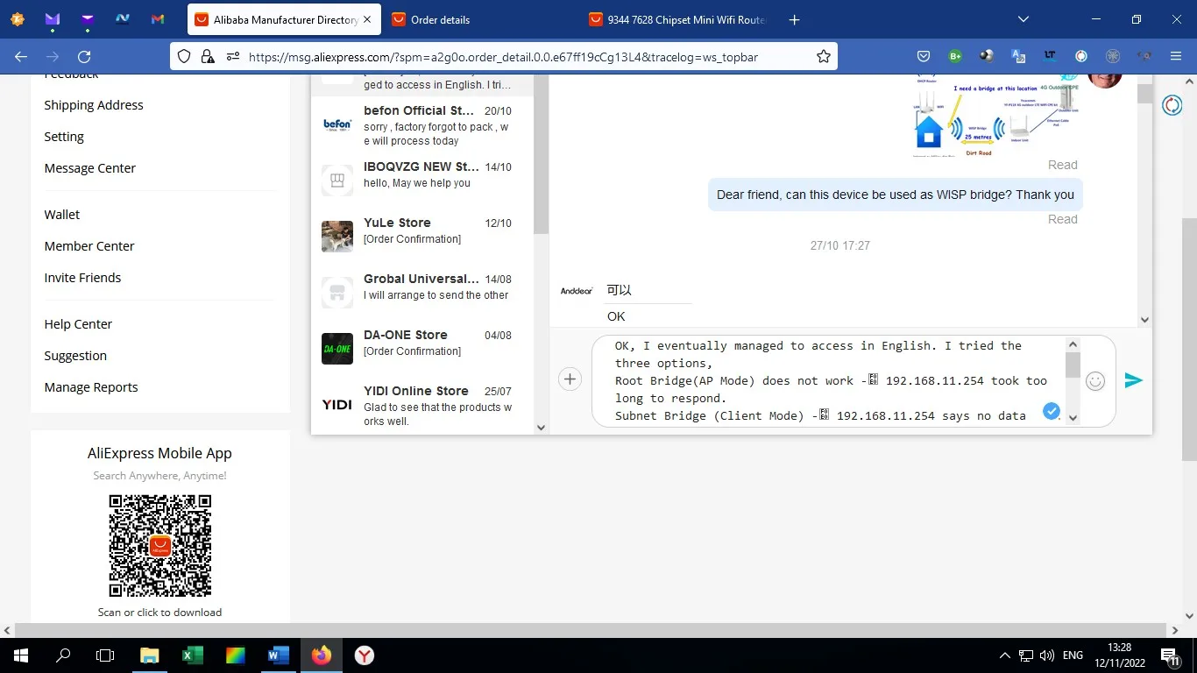Open the first pinned orange gear tab
Screen dimensions: 1197x673
point(18,19)
